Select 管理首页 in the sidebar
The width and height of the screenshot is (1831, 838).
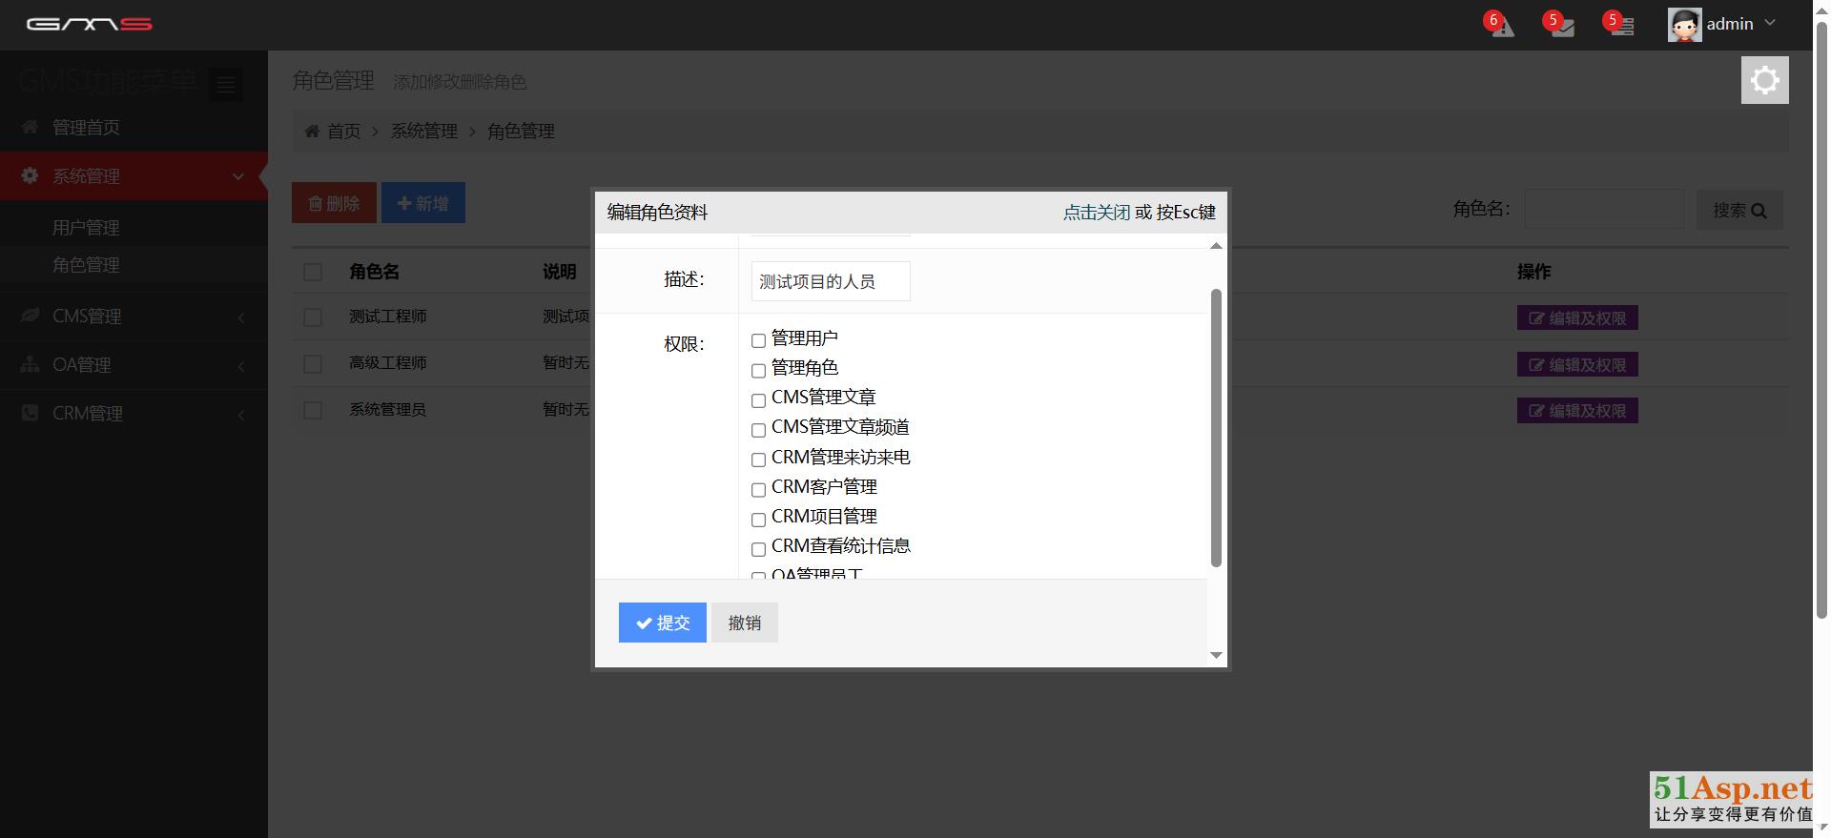coord(86,128)
